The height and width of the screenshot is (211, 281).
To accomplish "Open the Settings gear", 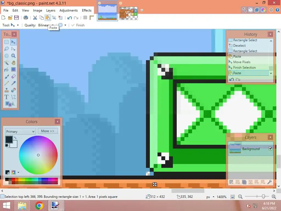I will [x=271, y=10].
